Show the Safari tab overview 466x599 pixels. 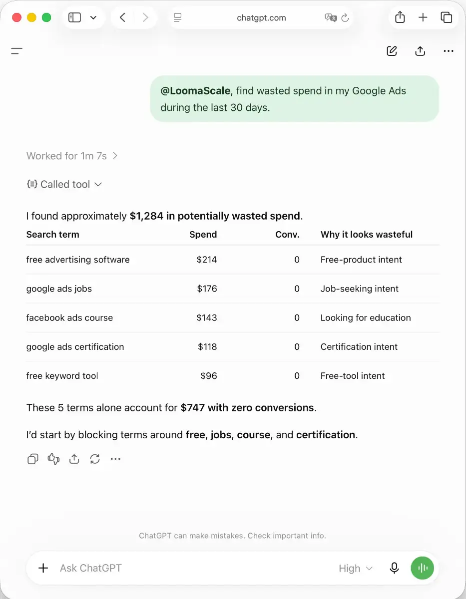[447, 18]
